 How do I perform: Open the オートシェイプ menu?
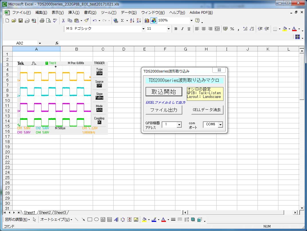tap(56, 220)
